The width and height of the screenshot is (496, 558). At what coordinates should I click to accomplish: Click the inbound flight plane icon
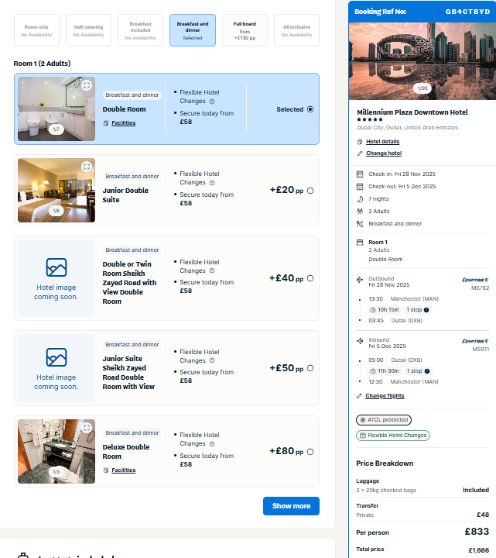click(x=360, y=341)
